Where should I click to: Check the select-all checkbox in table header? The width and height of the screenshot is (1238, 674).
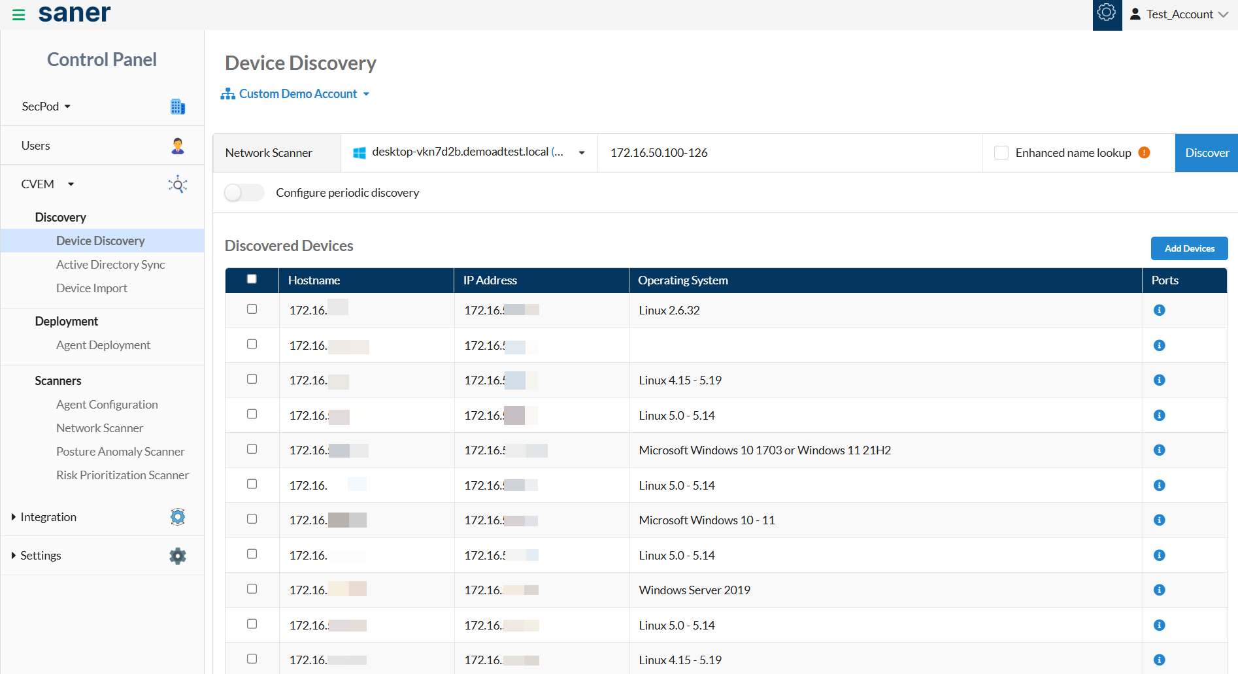click(252, 279)
